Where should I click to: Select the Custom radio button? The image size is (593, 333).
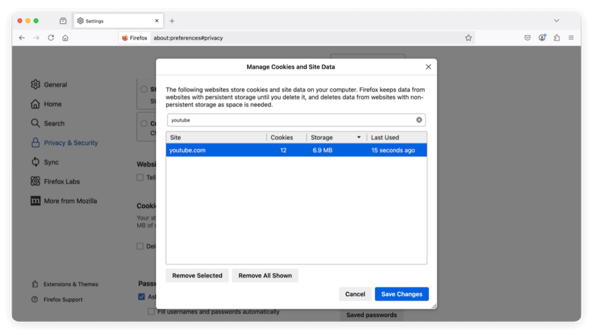point(144,123)
